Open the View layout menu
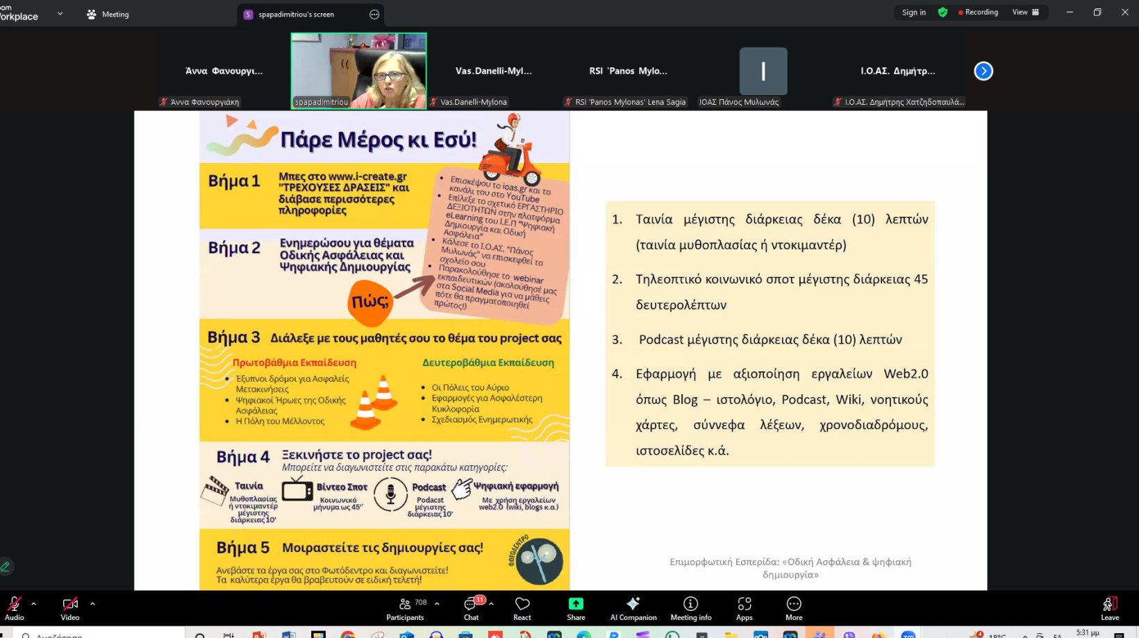This screenshot has height=638, width=1139. tap(1025, 12)
